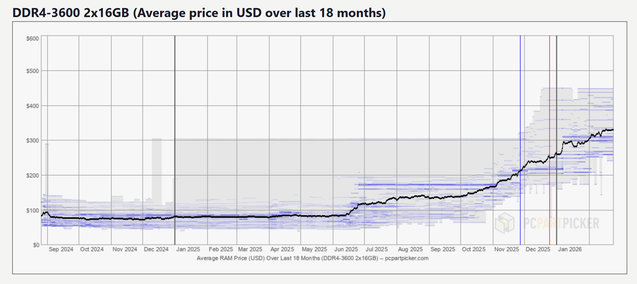
Task: Select the Apr 2025 x-axis label
Action: [282, 250]
